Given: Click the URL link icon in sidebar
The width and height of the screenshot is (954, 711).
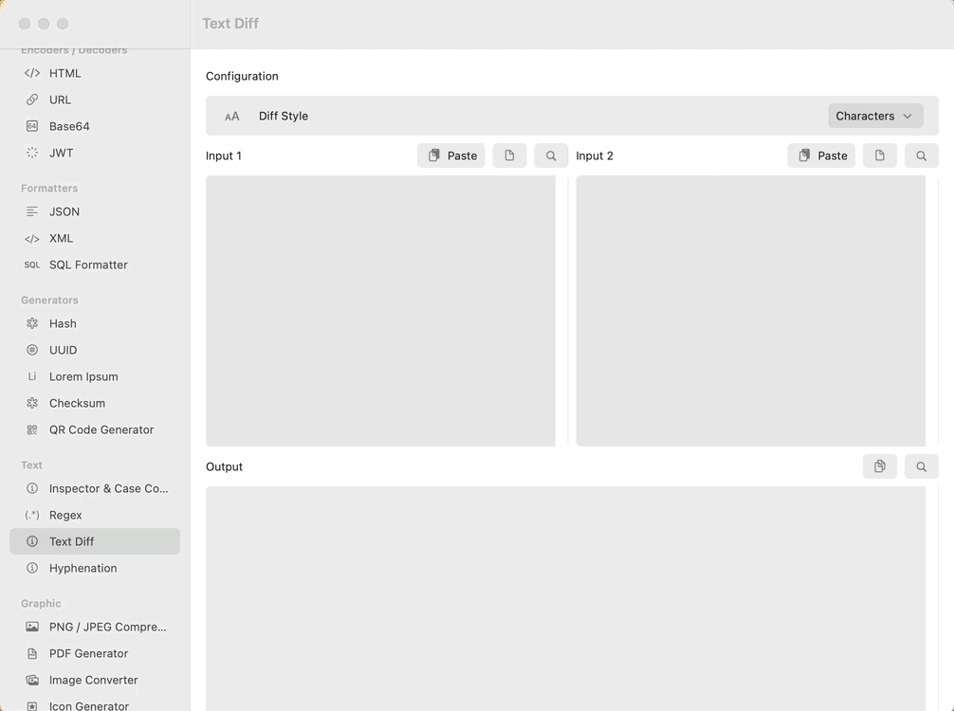Looking at the screenshot, I should [32, 100].
